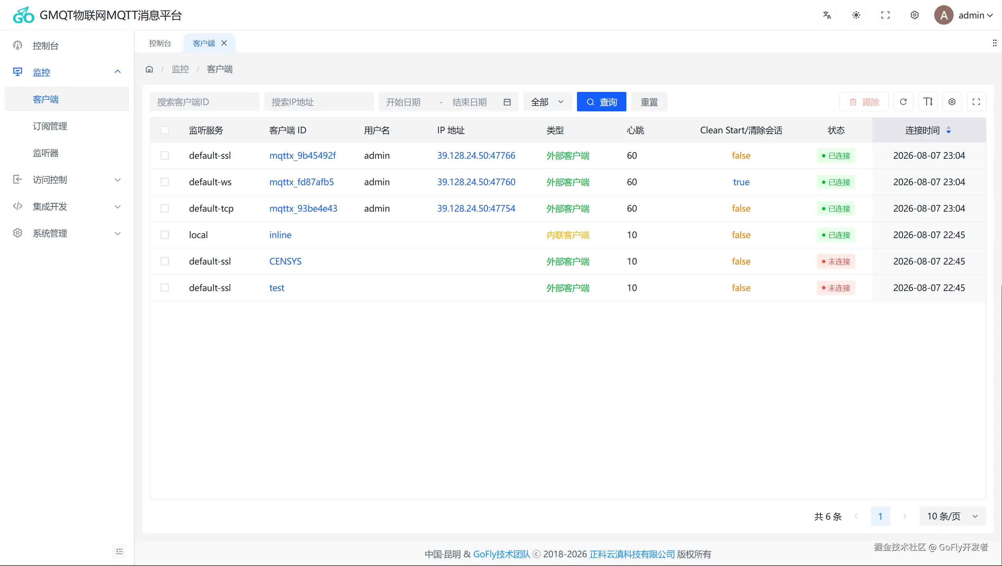Click the 监控 breadcrumb item
The width and height of the screenshot is (1002, 566).
point(181,69)
